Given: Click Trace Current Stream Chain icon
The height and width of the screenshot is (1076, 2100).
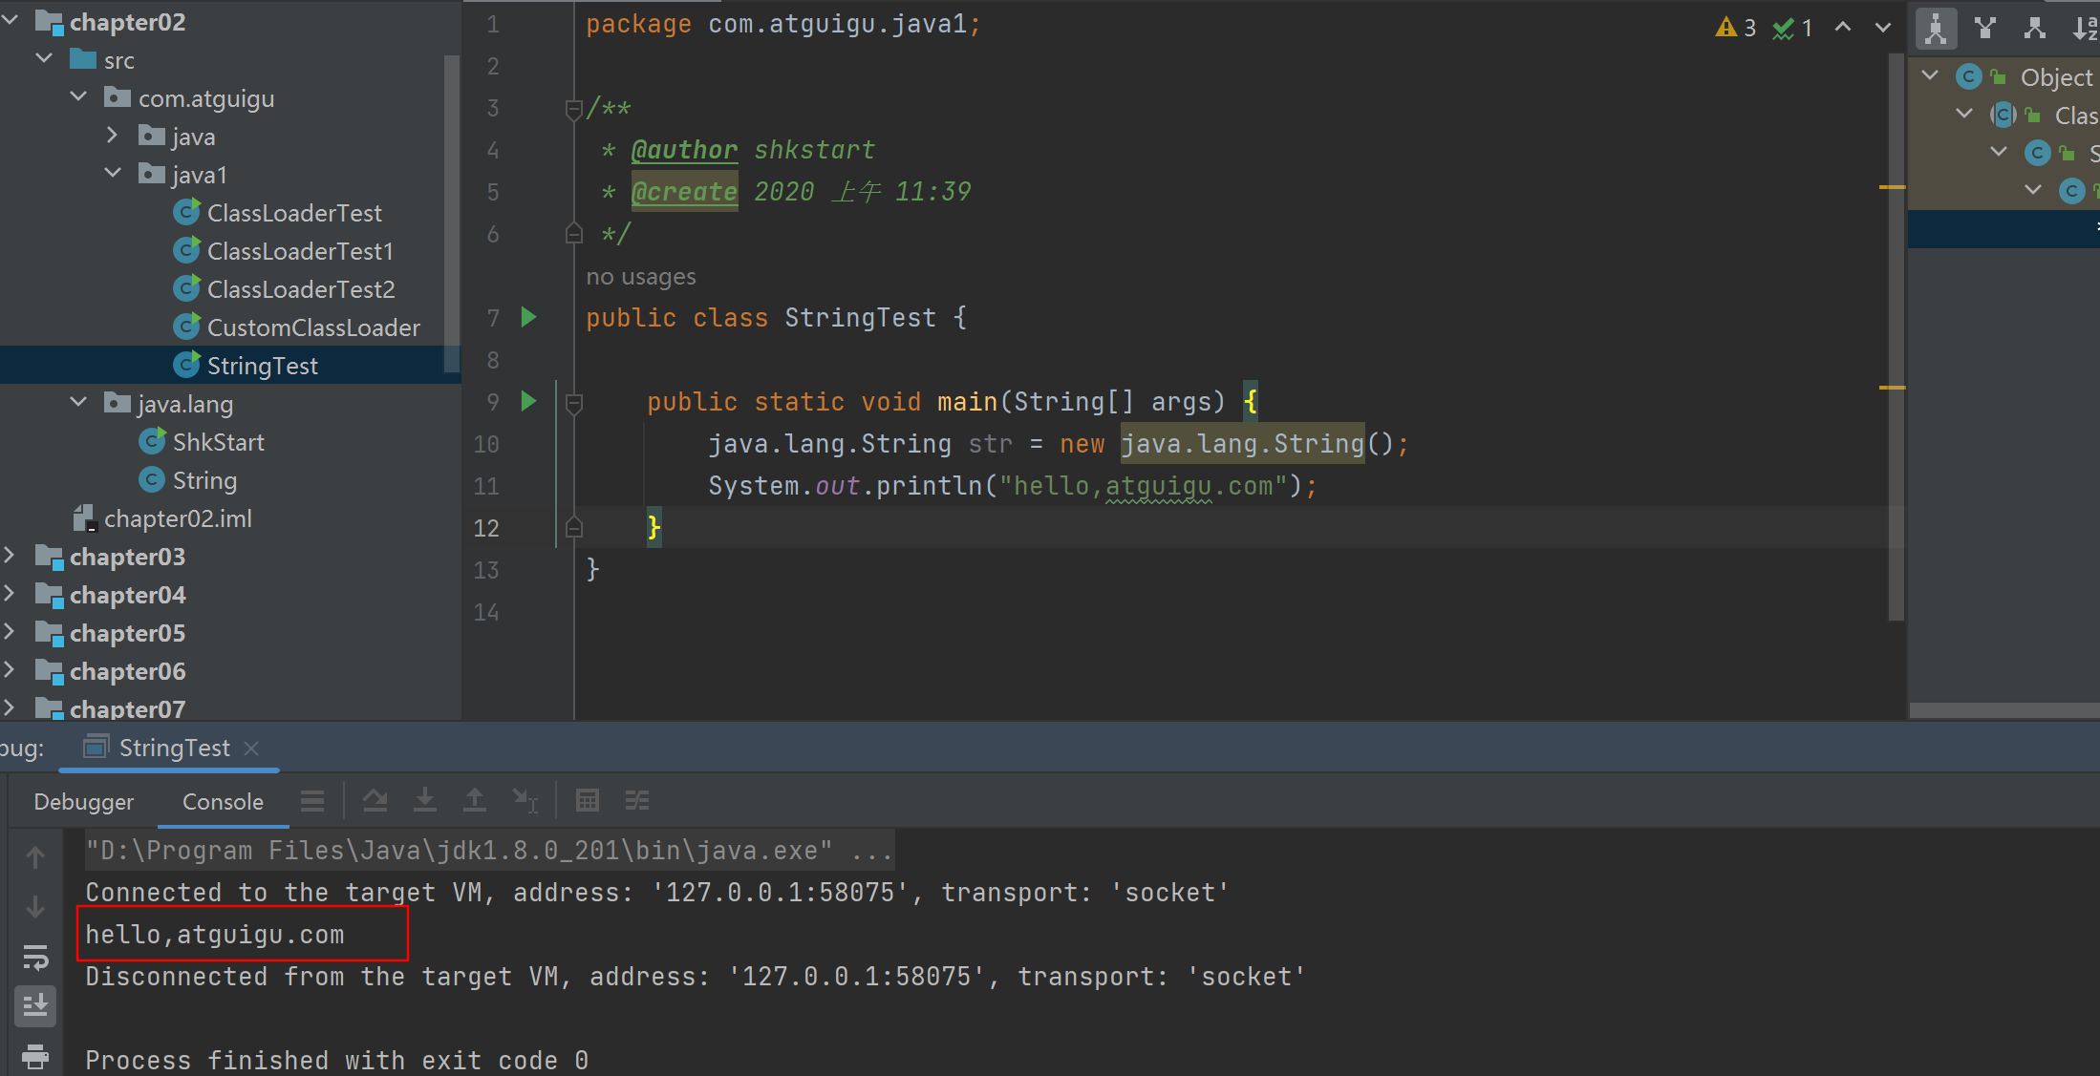Looking at the screenshot, I should [x=637, y=800].
